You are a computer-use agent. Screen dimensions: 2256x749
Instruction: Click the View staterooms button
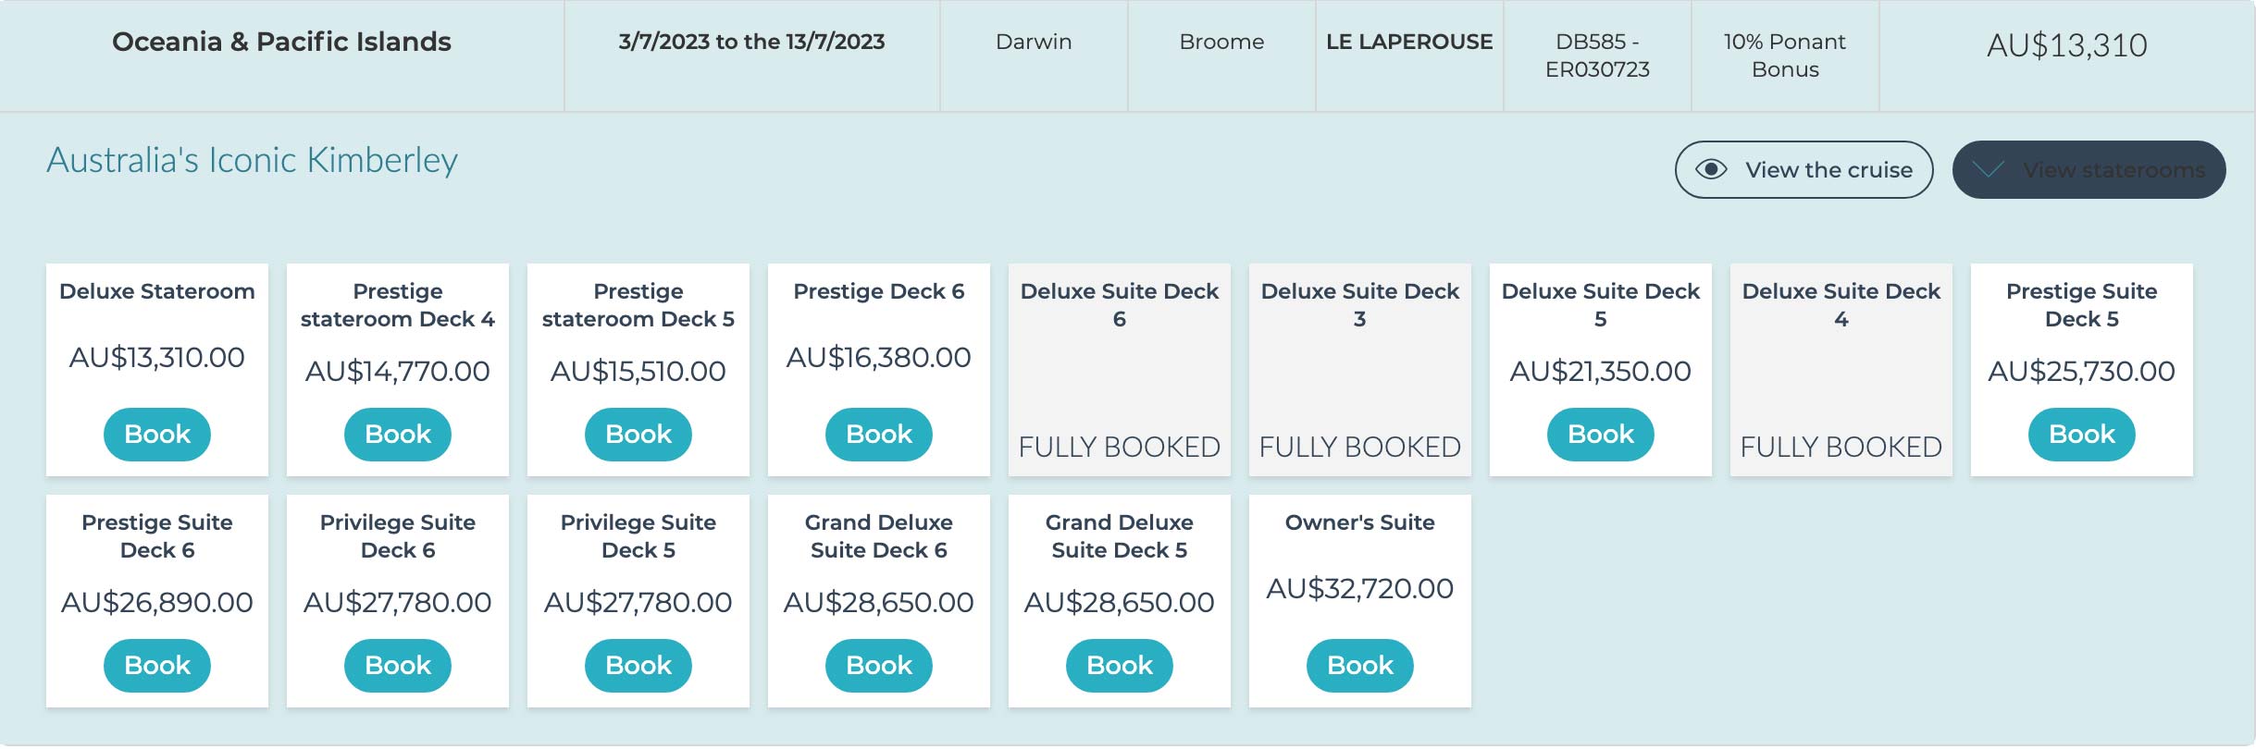[x=2089, y=169]
